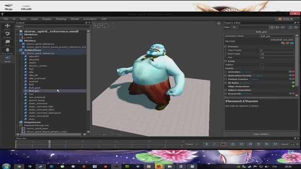Click the Animation Name field
Image resolution: width=301 pixels, height=169 pixels.
click(x=277, y=36)
